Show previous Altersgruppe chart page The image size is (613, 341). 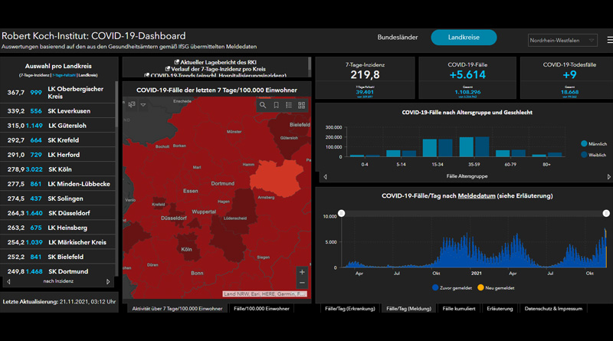(x=325, y=177)
